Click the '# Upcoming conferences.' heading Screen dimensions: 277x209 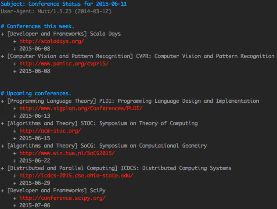click(36, 94)
